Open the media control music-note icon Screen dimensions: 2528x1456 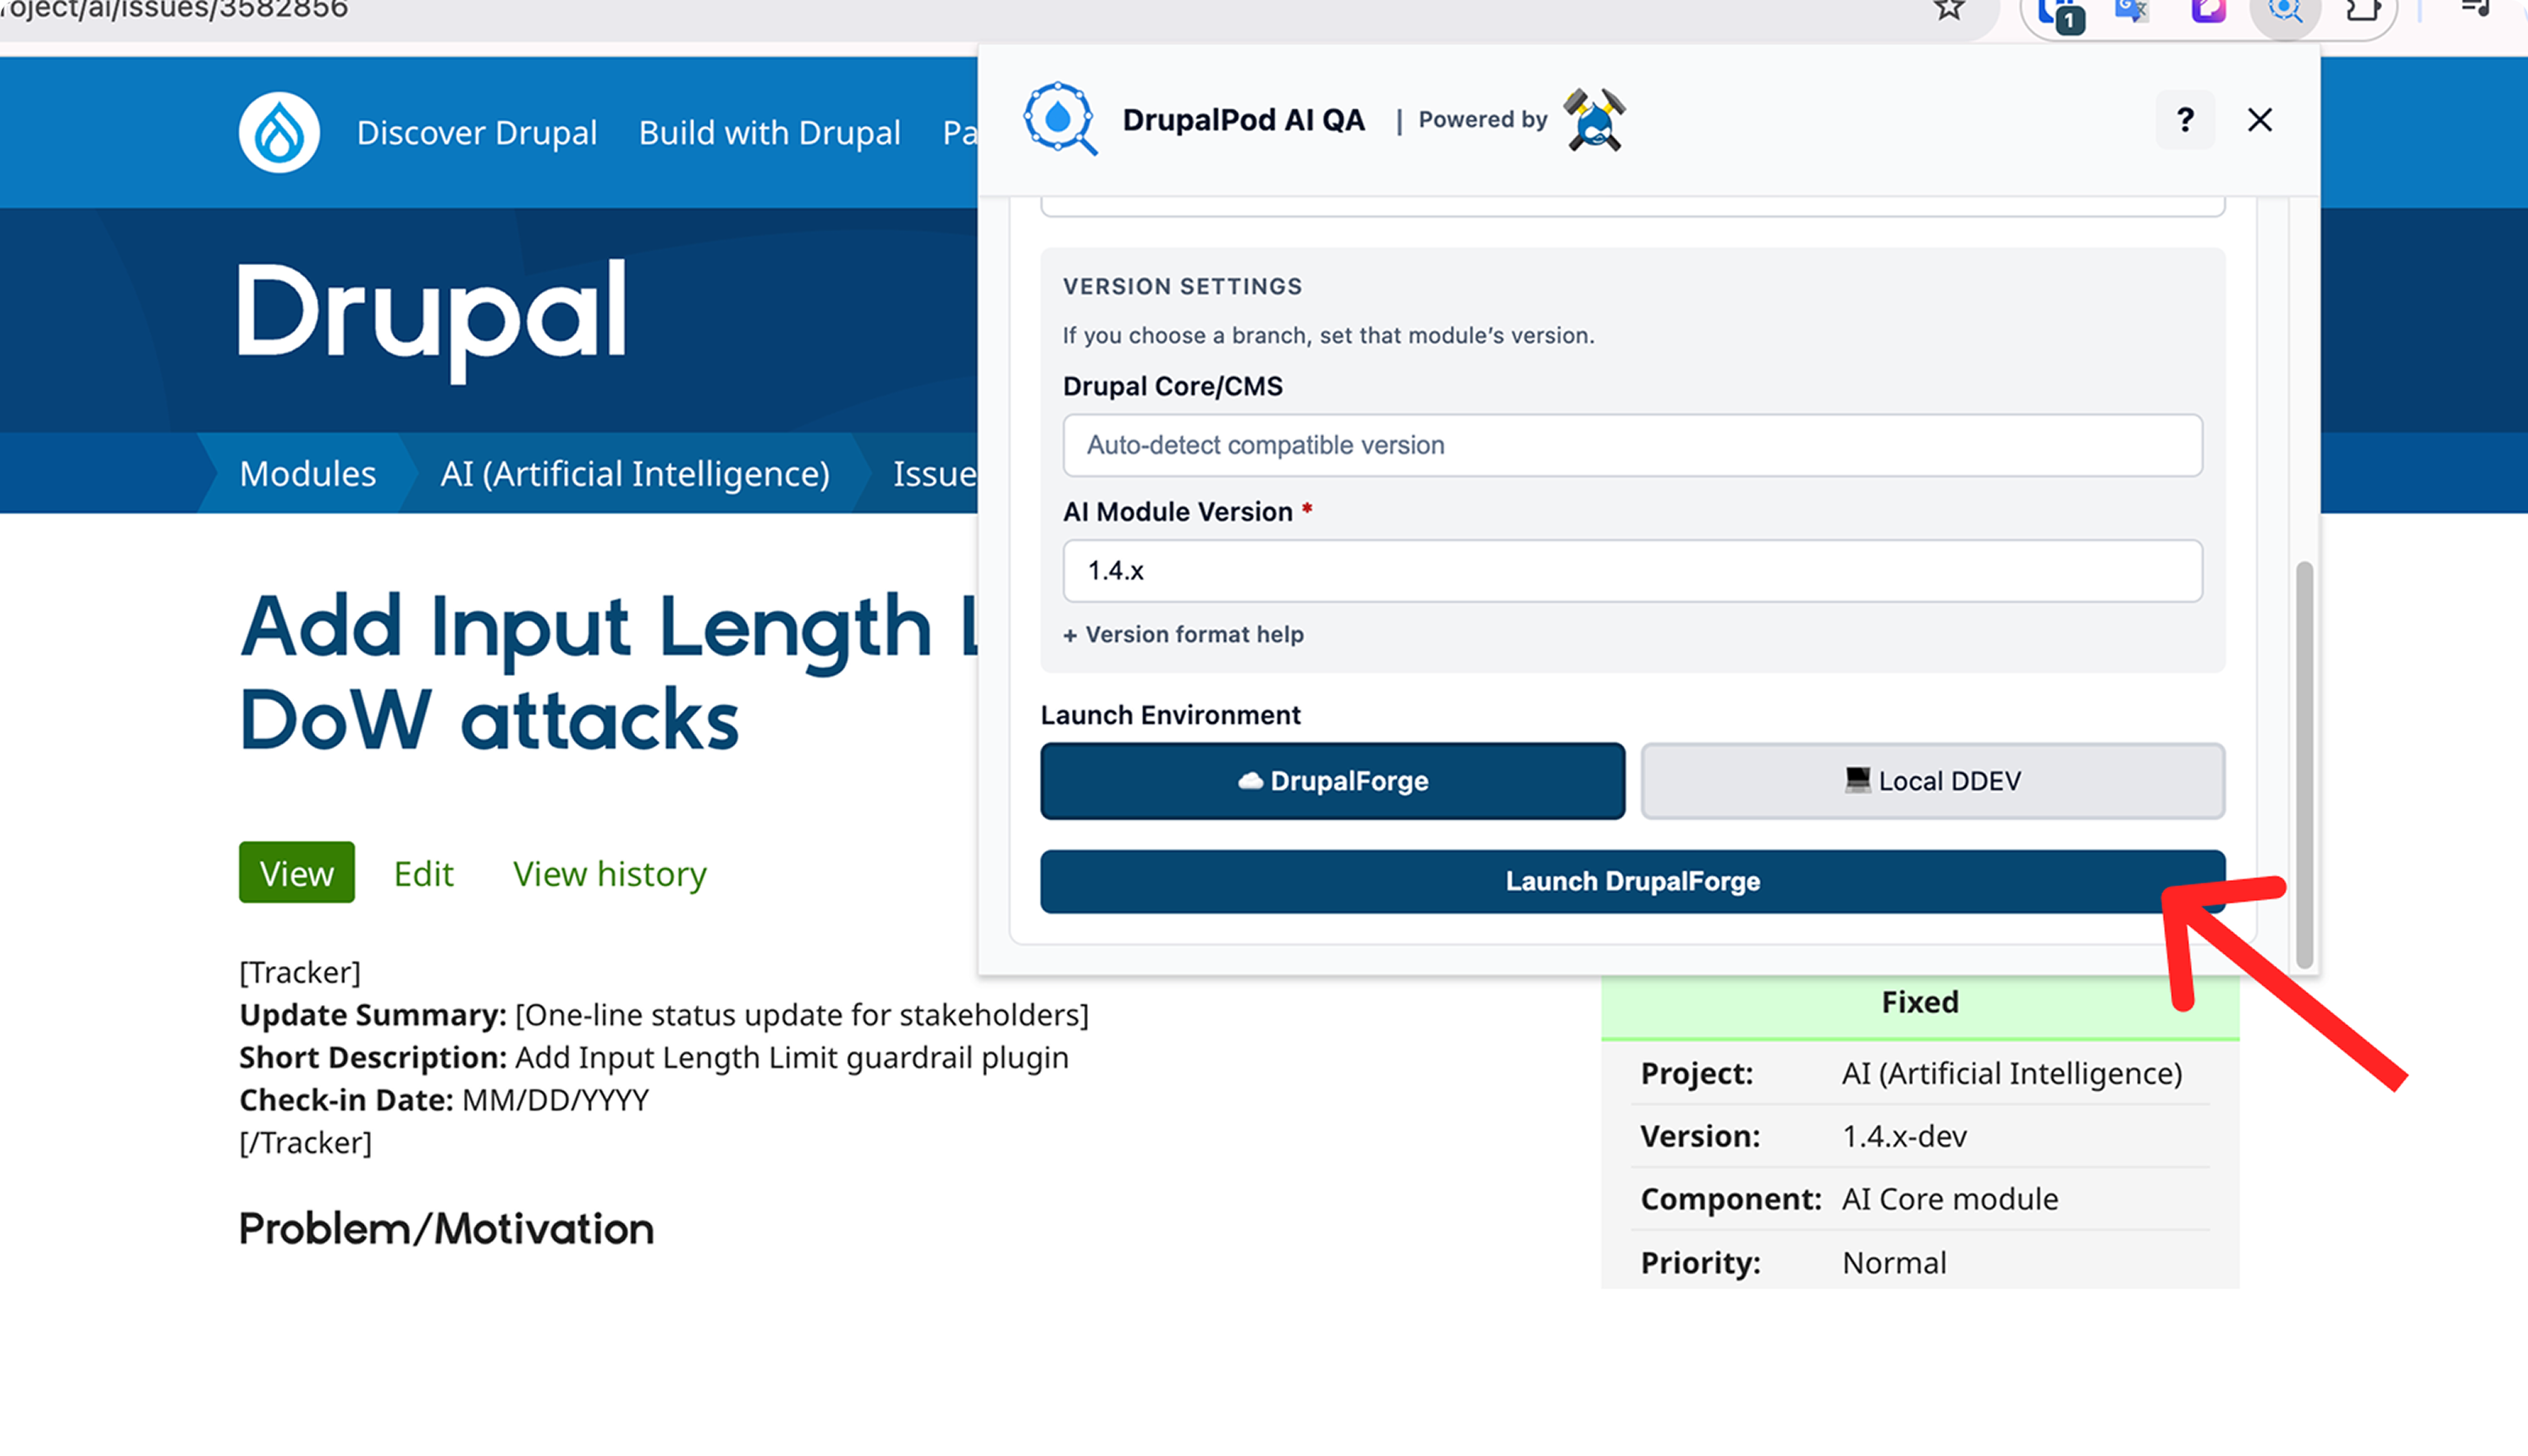coord(2475,8)
